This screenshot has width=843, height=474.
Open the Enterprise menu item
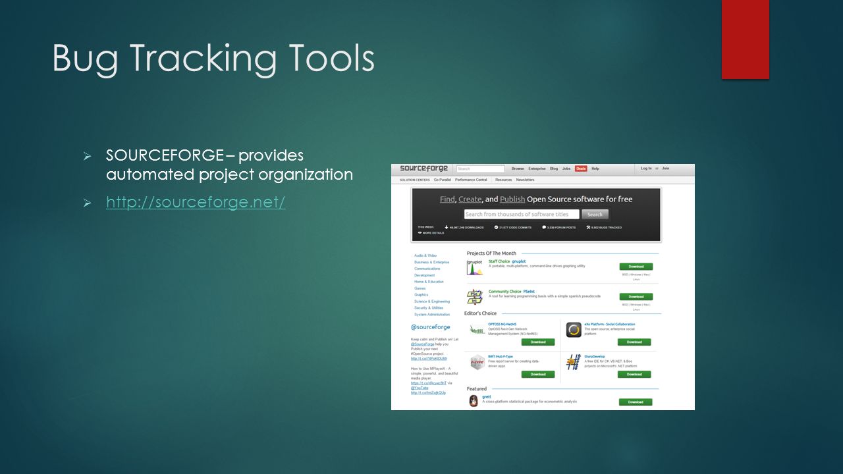tap(537, 169)
